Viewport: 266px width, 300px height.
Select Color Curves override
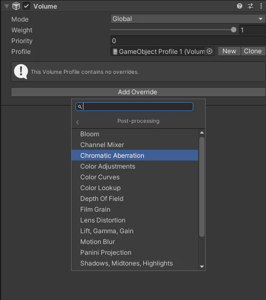point(135,177)
